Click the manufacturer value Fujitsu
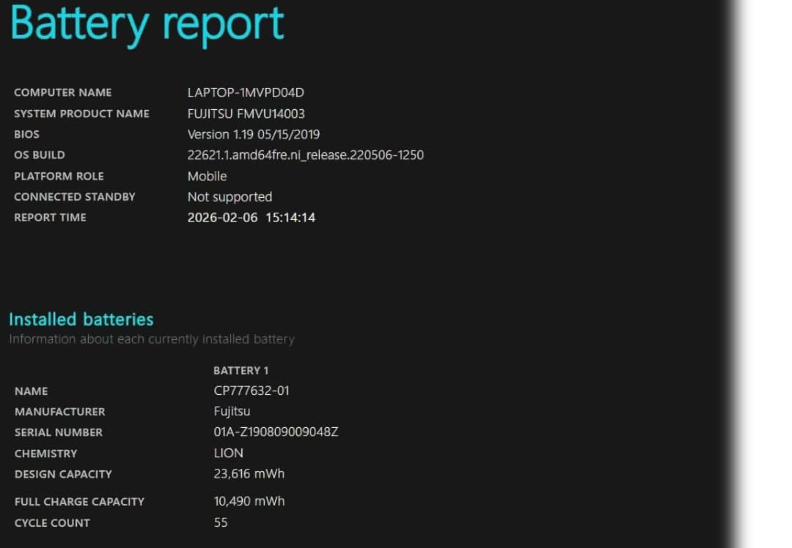The width and height of the screenshot is (792, 548). [x=232, y=411]
